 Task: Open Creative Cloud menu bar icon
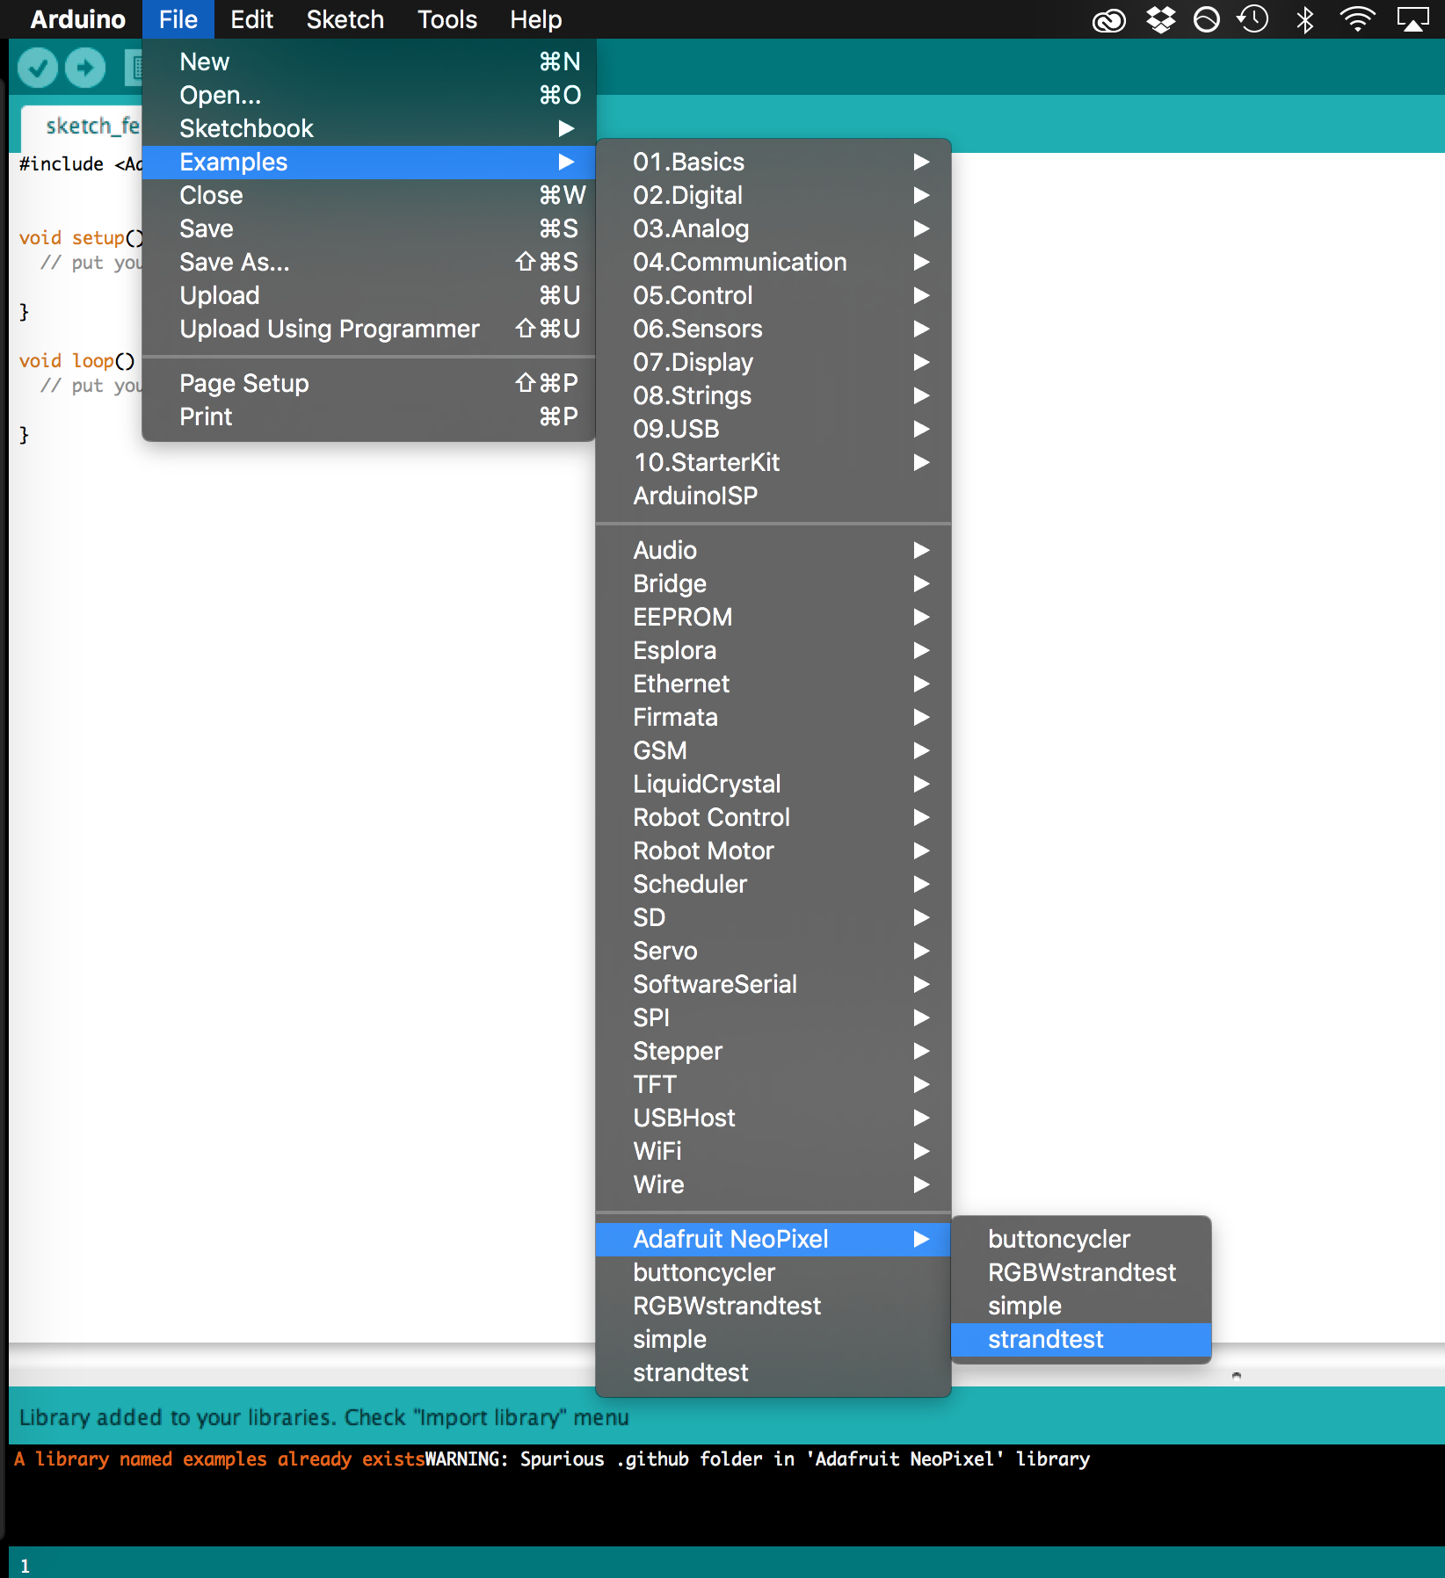[1109, 19]
